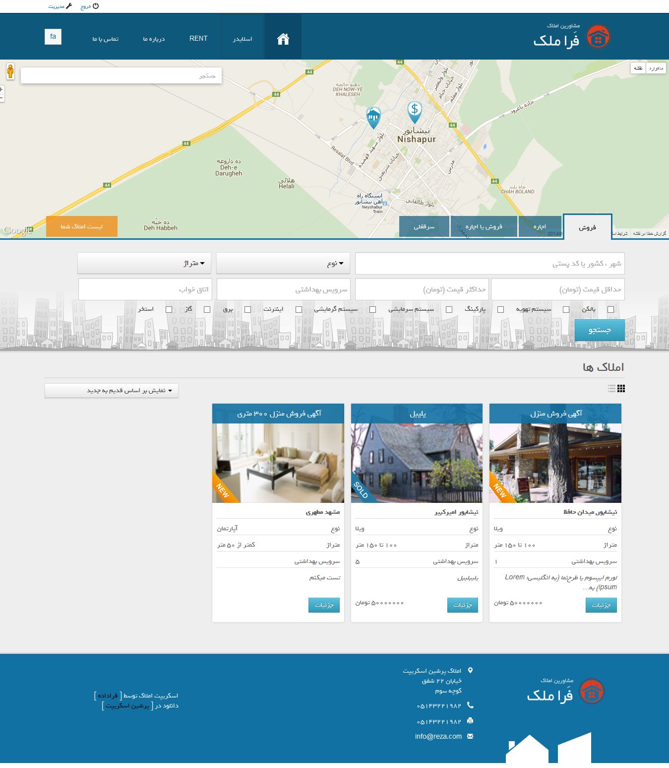Zoom in with the map plus control
669x768 pixels.
(1, 89)
